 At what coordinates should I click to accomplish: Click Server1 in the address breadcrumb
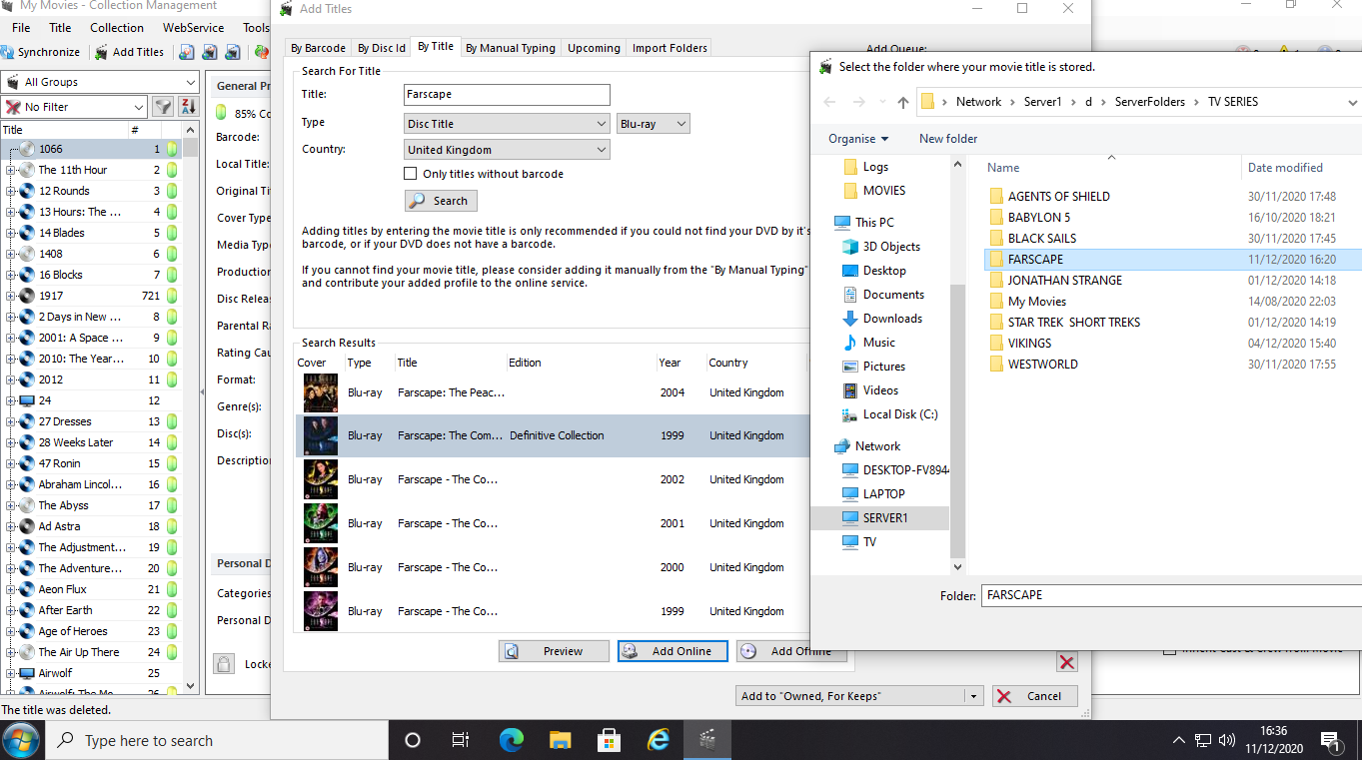(x=1042, y=102)
